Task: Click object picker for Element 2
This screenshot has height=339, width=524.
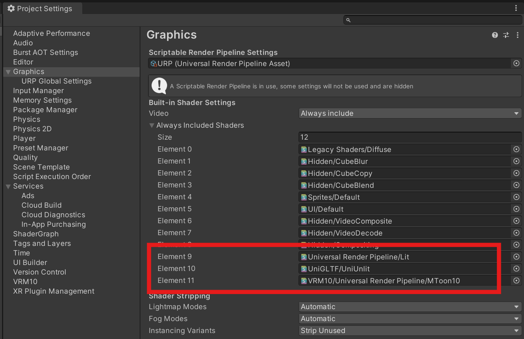Action: (516, 173)
